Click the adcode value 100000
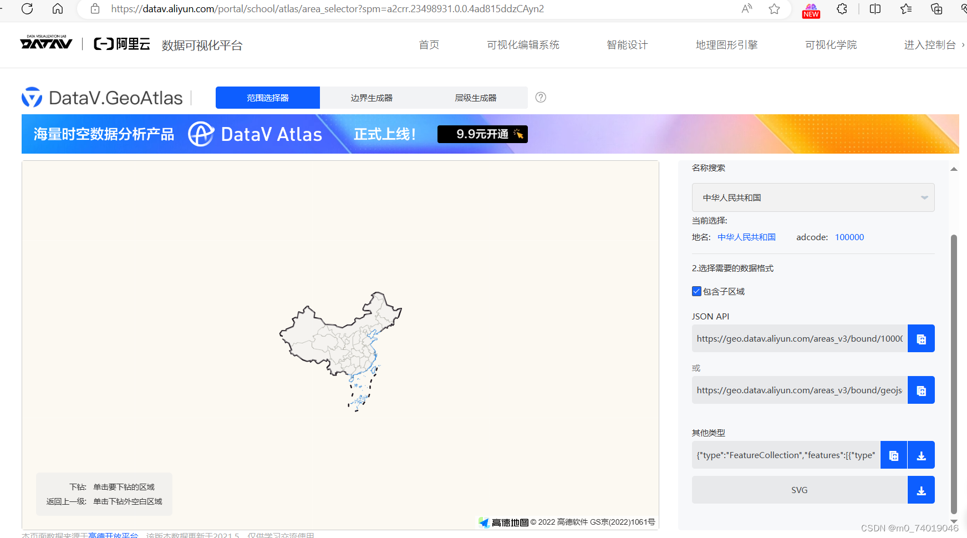 849,237
